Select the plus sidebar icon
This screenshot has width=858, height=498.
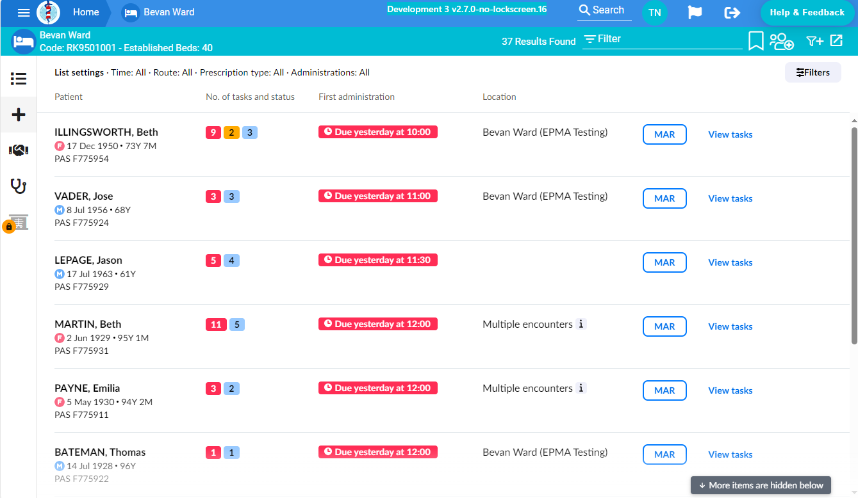[19, 115]
